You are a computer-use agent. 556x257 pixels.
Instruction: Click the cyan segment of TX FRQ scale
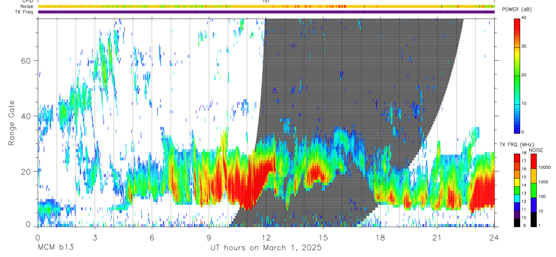click(517, 199)
